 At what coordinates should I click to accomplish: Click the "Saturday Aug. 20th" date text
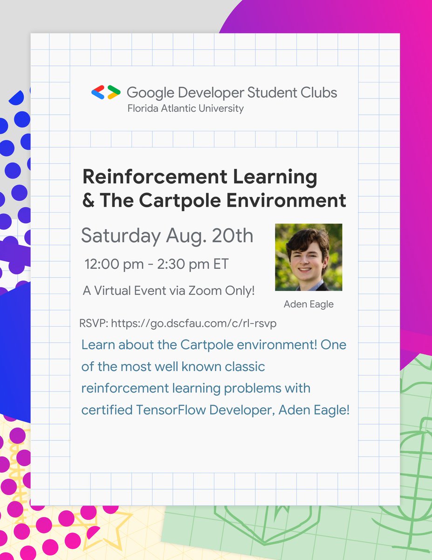pyautogui.click(x=167, y=236)
